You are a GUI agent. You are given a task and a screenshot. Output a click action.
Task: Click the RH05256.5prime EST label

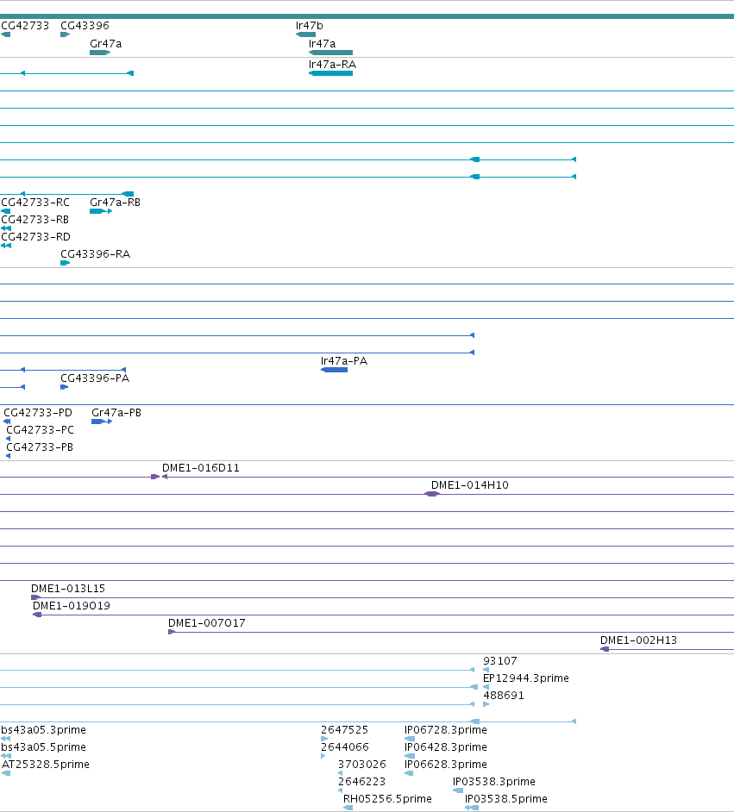[x=387, y=798]
